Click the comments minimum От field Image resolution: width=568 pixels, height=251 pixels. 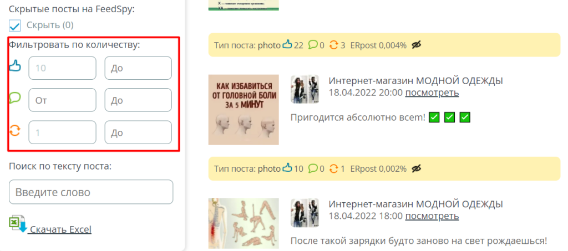(62, 100)
